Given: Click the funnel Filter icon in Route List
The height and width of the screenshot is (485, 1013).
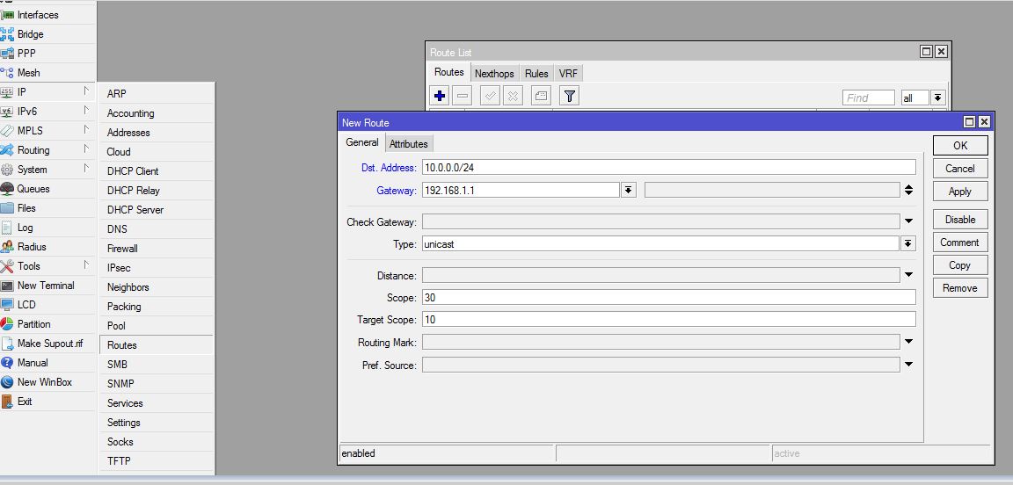Looking at the screenshot, I should 569,97.
